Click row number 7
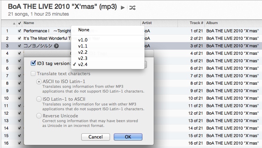Image resolution: width=262 pixels, height=148 pixels. (7, 76)
